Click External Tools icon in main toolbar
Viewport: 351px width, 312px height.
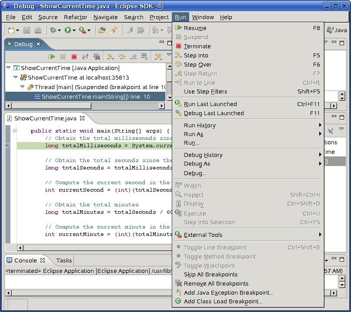pyautogui.click(x=82, y=30)
